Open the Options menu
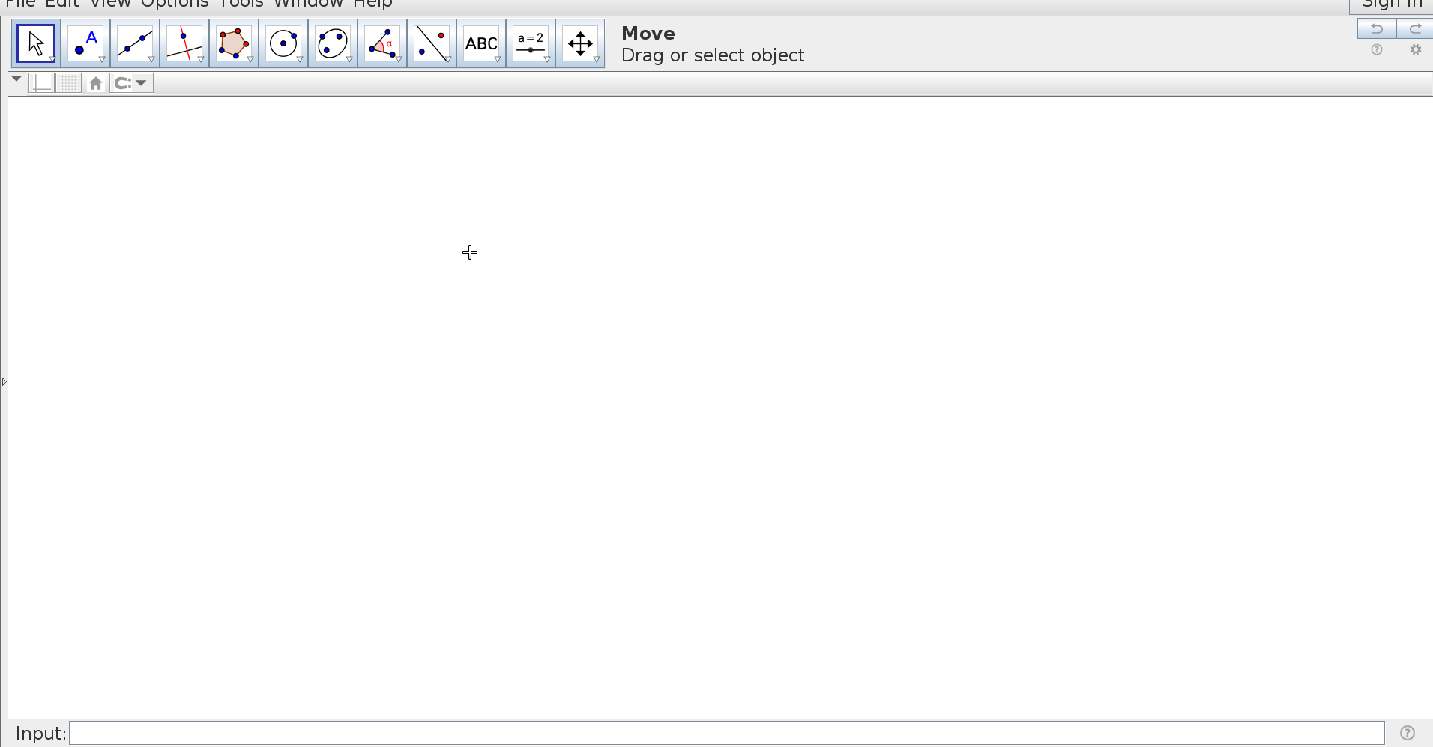This screenshot has width=1433, height=747. tap(175, 4)
